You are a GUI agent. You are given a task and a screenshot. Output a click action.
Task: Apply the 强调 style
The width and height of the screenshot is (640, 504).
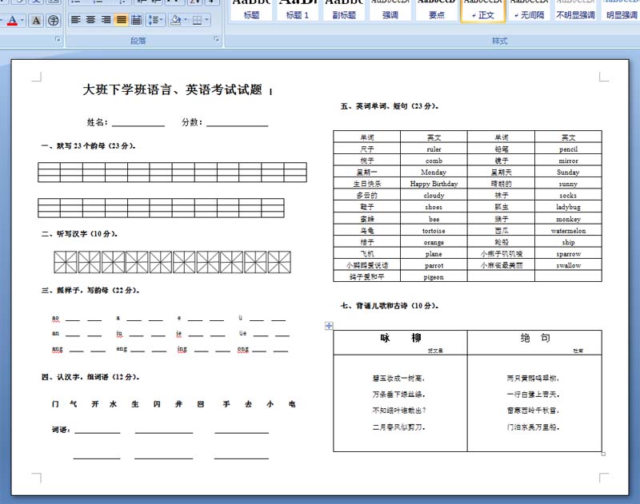(x=390, y=10)
